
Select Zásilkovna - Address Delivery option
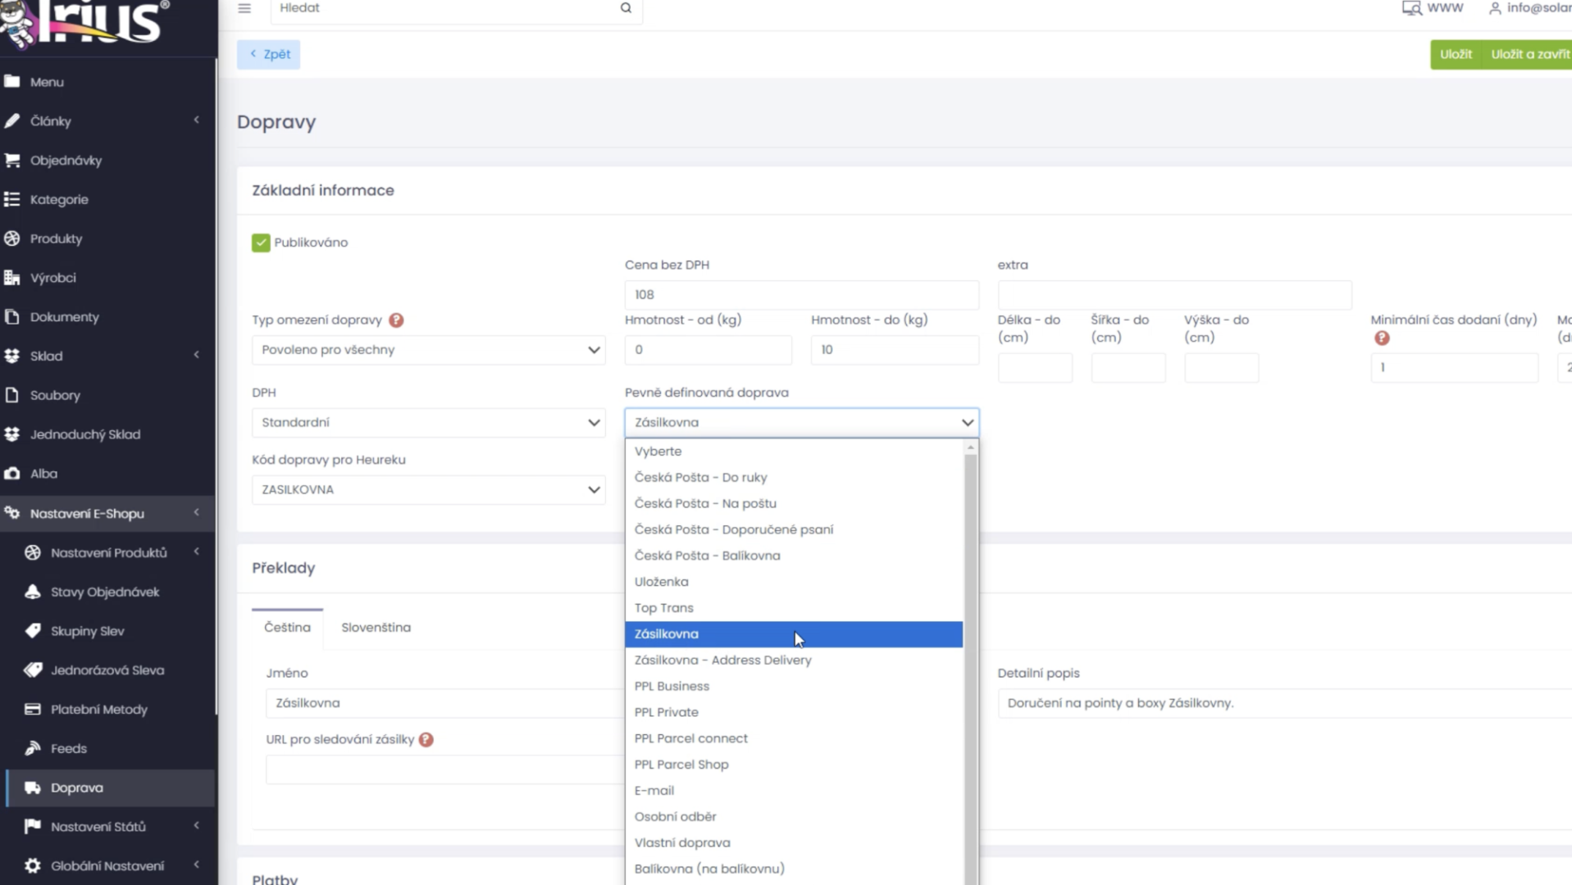794,660
